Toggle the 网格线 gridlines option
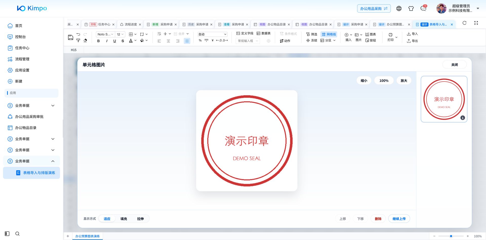Image resolution: width=486 pixels, height=240 pixels. 329,34
